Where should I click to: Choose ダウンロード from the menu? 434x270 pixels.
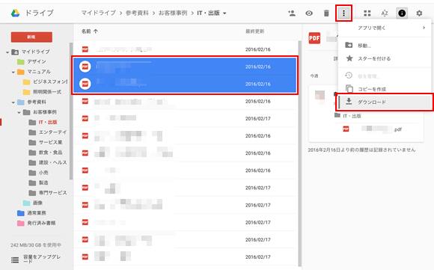[385, 102]
